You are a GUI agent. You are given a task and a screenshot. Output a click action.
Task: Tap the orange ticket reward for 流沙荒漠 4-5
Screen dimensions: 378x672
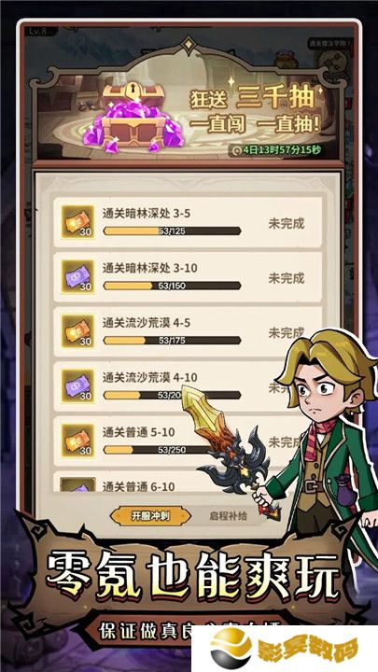tap(77, 330)
